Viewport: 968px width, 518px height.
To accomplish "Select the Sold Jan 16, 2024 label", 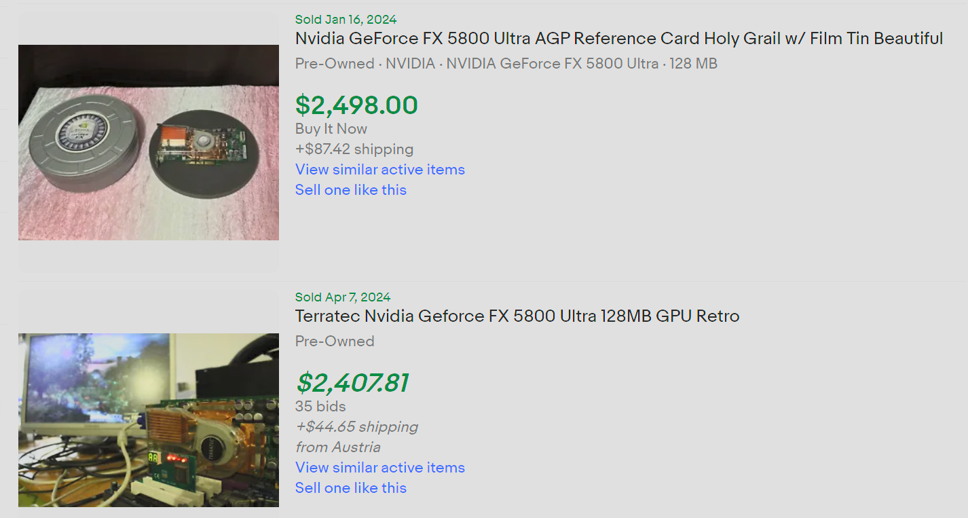I will [346, 20].
